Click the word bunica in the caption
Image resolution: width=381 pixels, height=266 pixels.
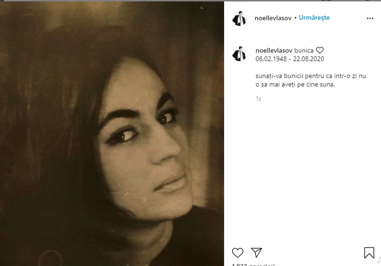(304, 51)
